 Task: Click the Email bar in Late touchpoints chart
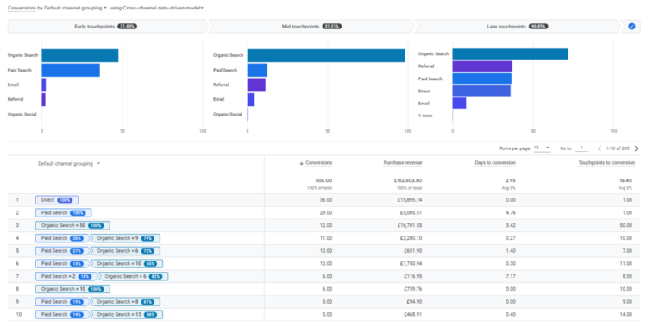click(459, 104)
